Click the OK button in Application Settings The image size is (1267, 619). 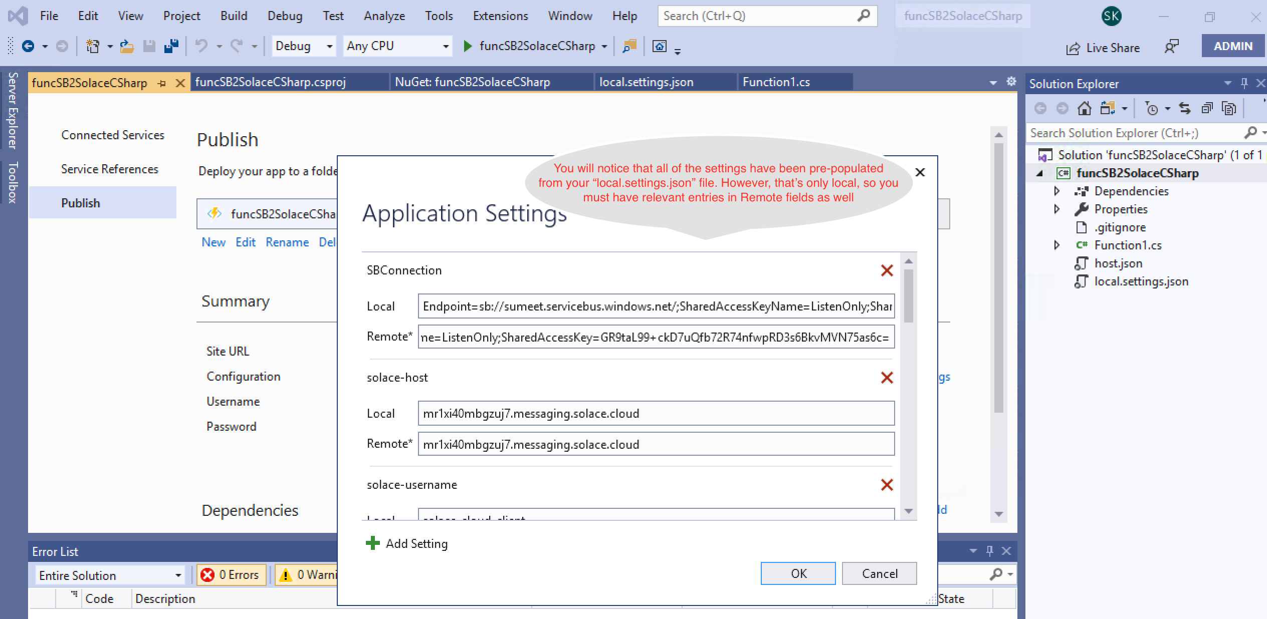798,573
